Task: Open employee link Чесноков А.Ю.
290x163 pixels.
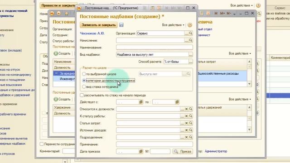Action: click(x=92, y=34)
